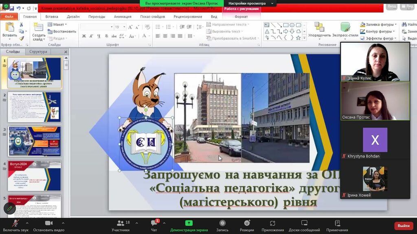Open the Настройки просмотра dropdown
The image size is (417, 234).
click(x=249, y=3)
